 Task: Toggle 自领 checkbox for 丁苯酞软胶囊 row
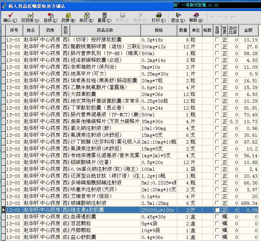pyautogui.click(x=217, y=108)
